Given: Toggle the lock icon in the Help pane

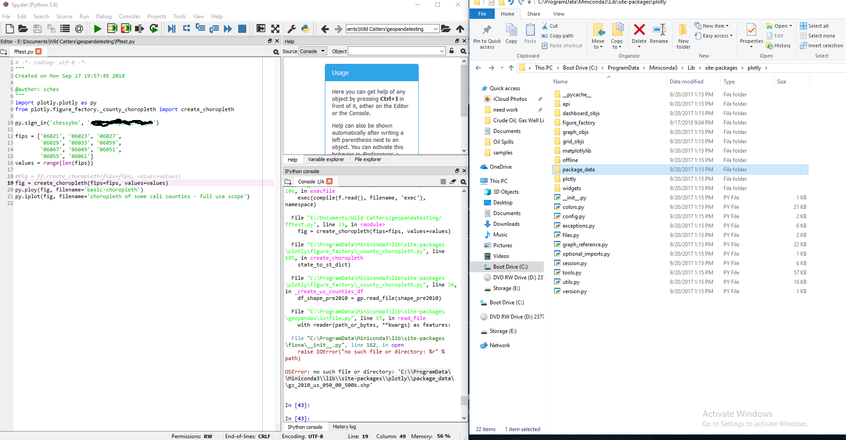Looking at the screenshot, I should pos(452,51).
